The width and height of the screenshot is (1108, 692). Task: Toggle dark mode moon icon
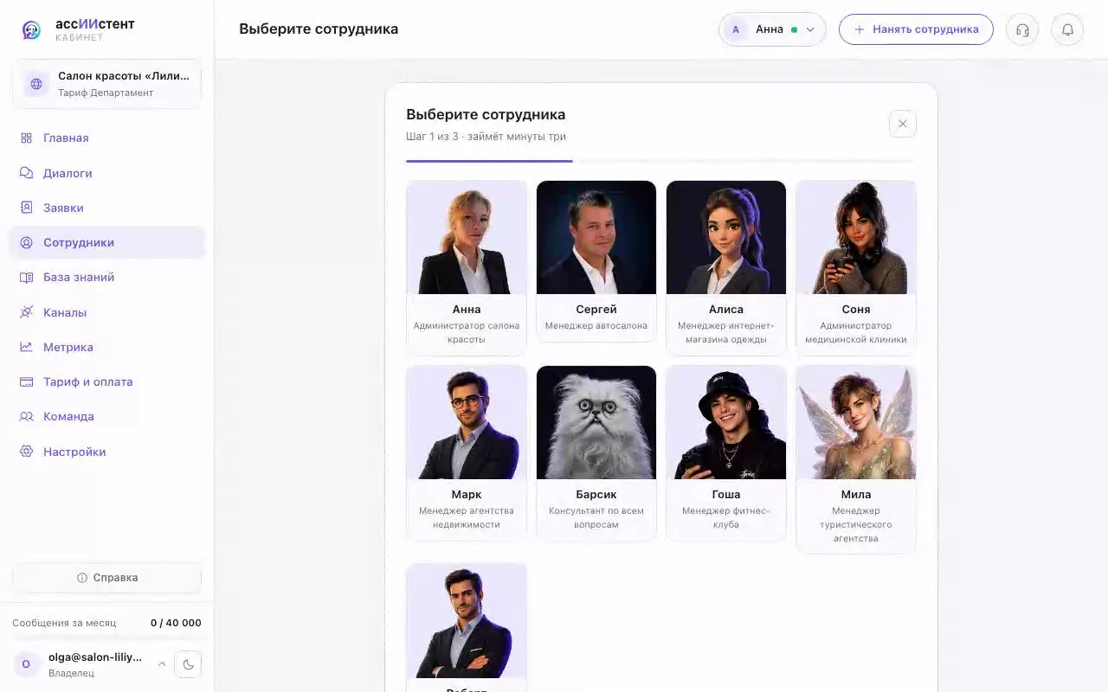[x=188, y=664]
